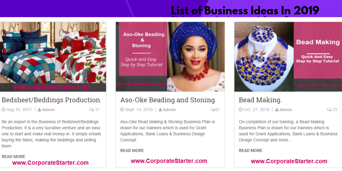Click the Admin author link for Aso-Oke post
This screenshot has width=342, height=171.
point(169,110)
